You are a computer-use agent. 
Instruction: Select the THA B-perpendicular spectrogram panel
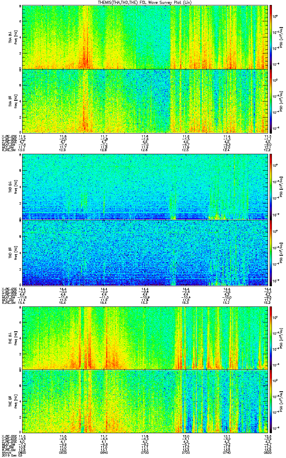point(144,37)
